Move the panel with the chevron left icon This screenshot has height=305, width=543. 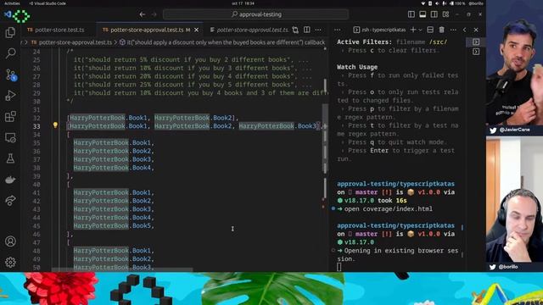point(464,30)
